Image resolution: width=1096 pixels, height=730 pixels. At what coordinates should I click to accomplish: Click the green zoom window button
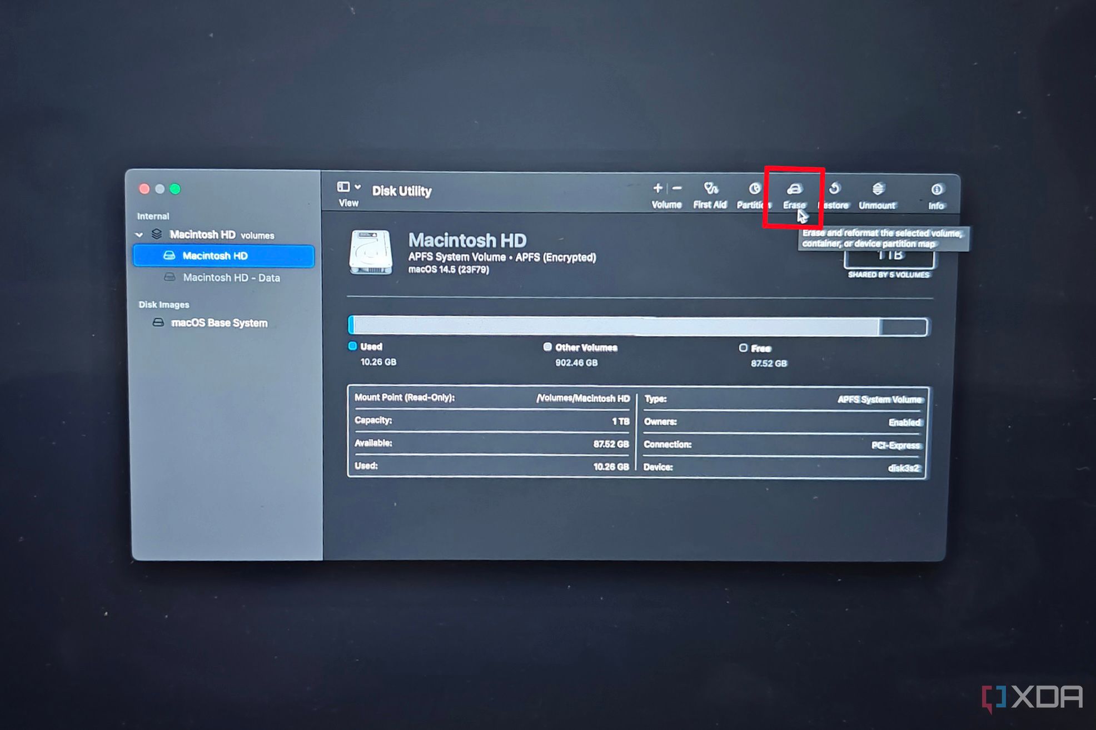click(x=175, y=189)
